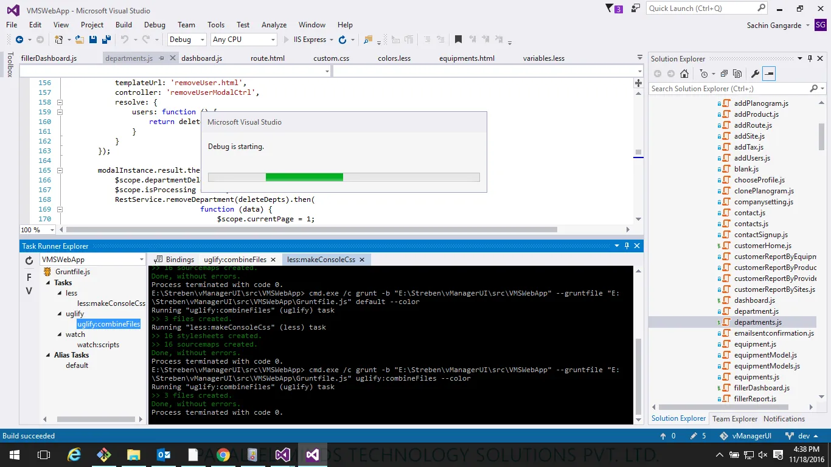
Task: Open the Notifications tab at bottom right
Action: (784, 419)
